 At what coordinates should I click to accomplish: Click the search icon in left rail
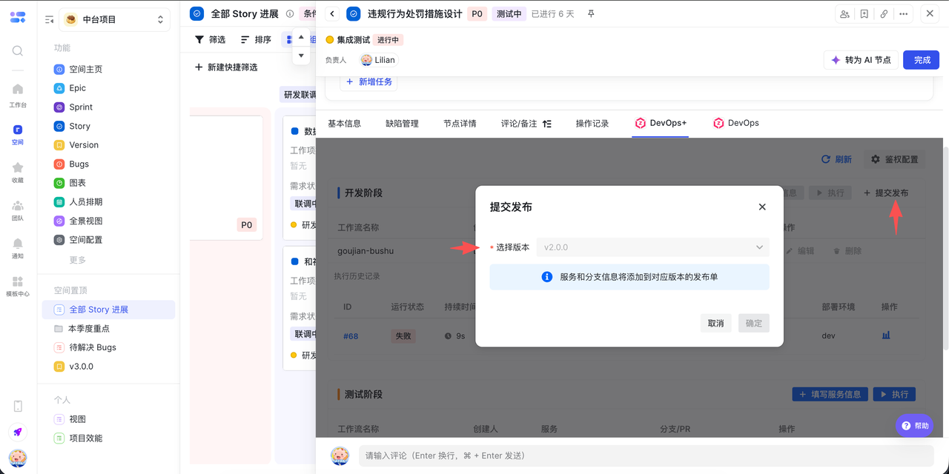(18, 51)
